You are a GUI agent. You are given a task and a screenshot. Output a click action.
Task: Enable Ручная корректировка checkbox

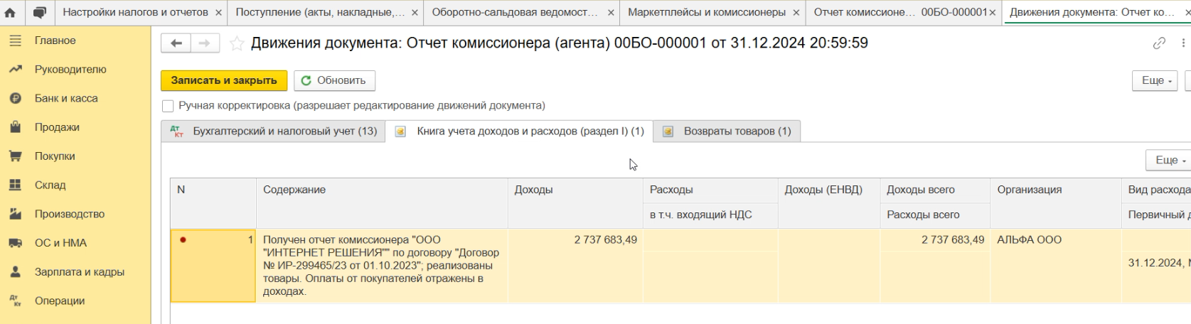point(168,106)
